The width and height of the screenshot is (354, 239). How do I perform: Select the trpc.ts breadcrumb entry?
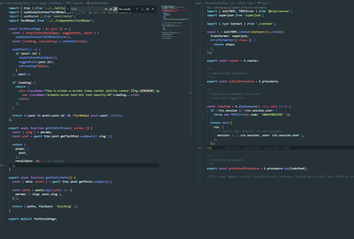[x=265, y=3]
